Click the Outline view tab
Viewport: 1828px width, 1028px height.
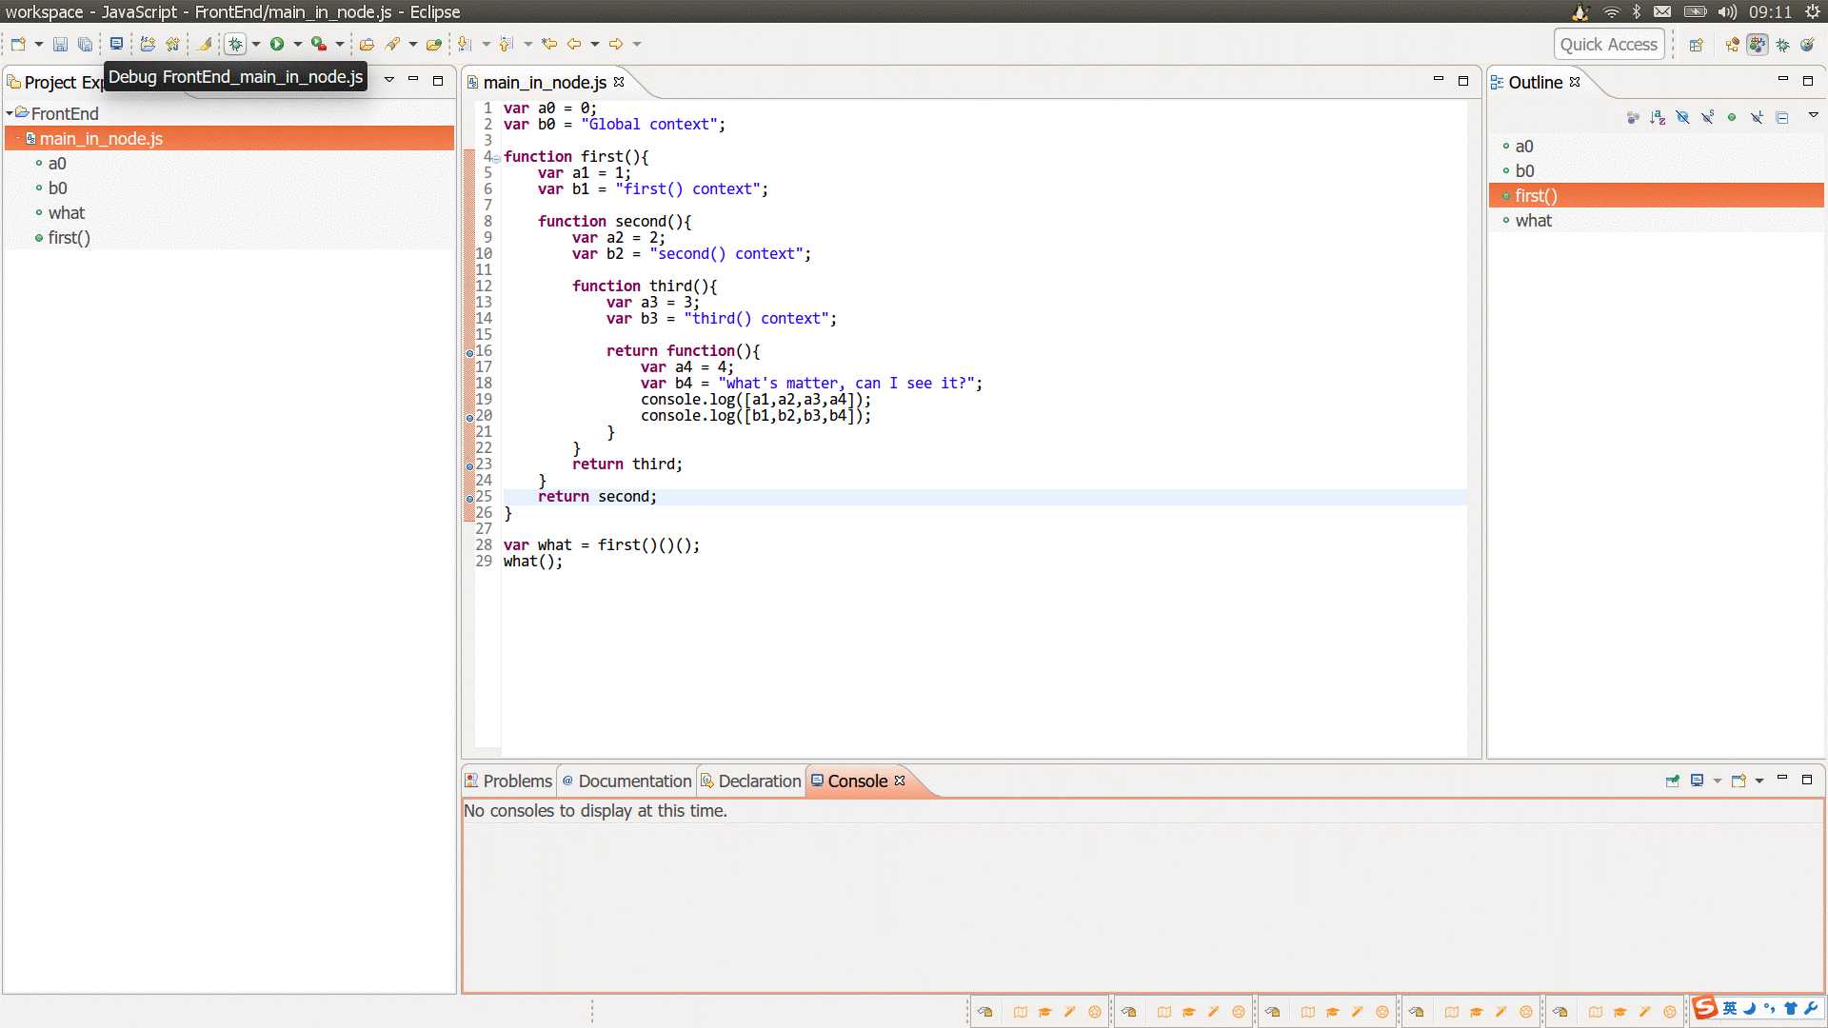click(1535, 83)
